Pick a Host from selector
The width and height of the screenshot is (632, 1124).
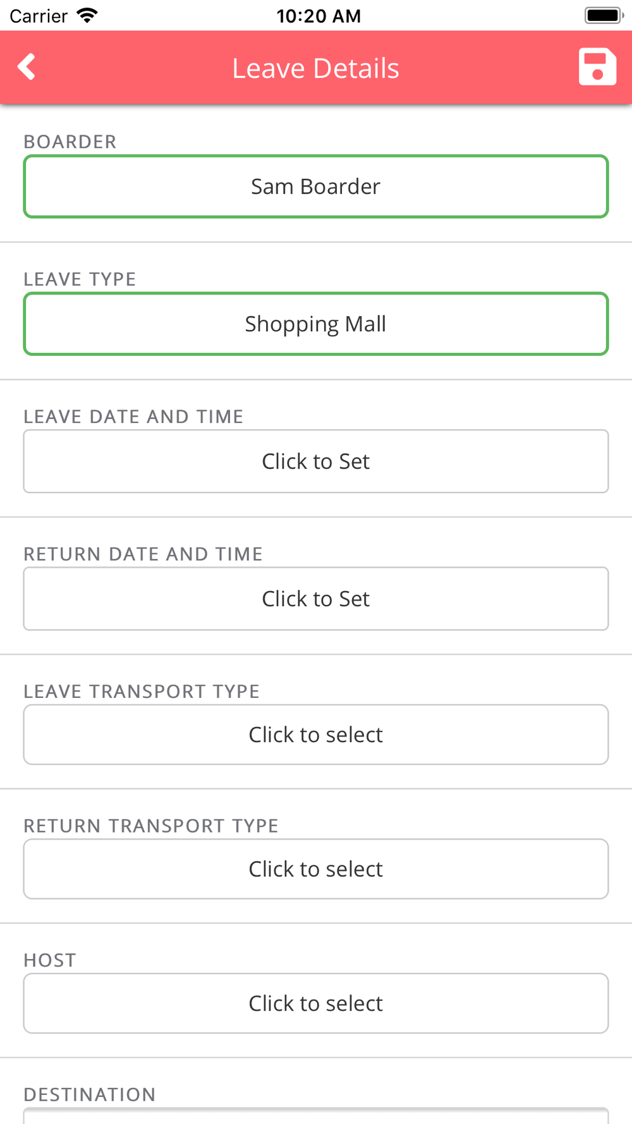coord(316,1003)
